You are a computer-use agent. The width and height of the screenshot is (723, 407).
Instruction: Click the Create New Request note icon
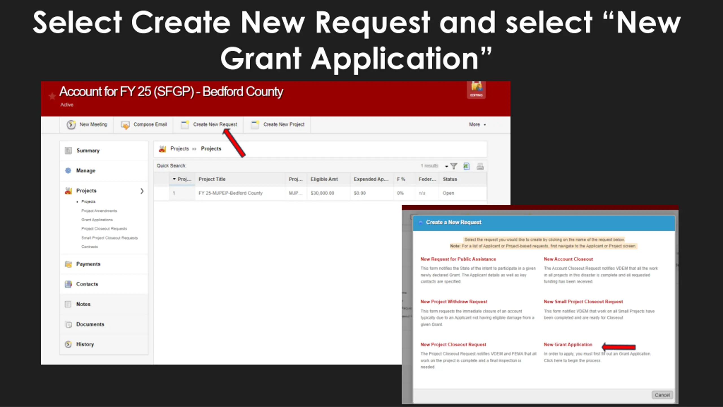coord(185,125)
